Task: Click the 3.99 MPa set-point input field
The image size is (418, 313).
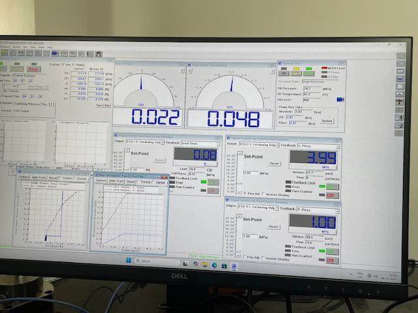Action: click(251, 173)
